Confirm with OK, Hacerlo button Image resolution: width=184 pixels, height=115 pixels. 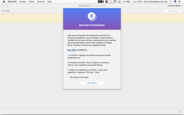(x=92, y=83)
